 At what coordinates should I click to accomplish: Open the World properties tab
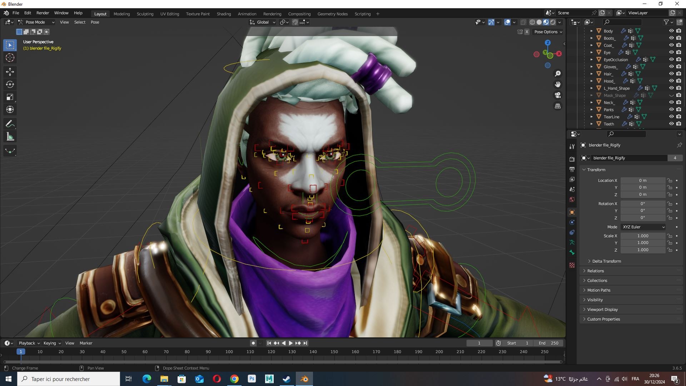[572, 199]
